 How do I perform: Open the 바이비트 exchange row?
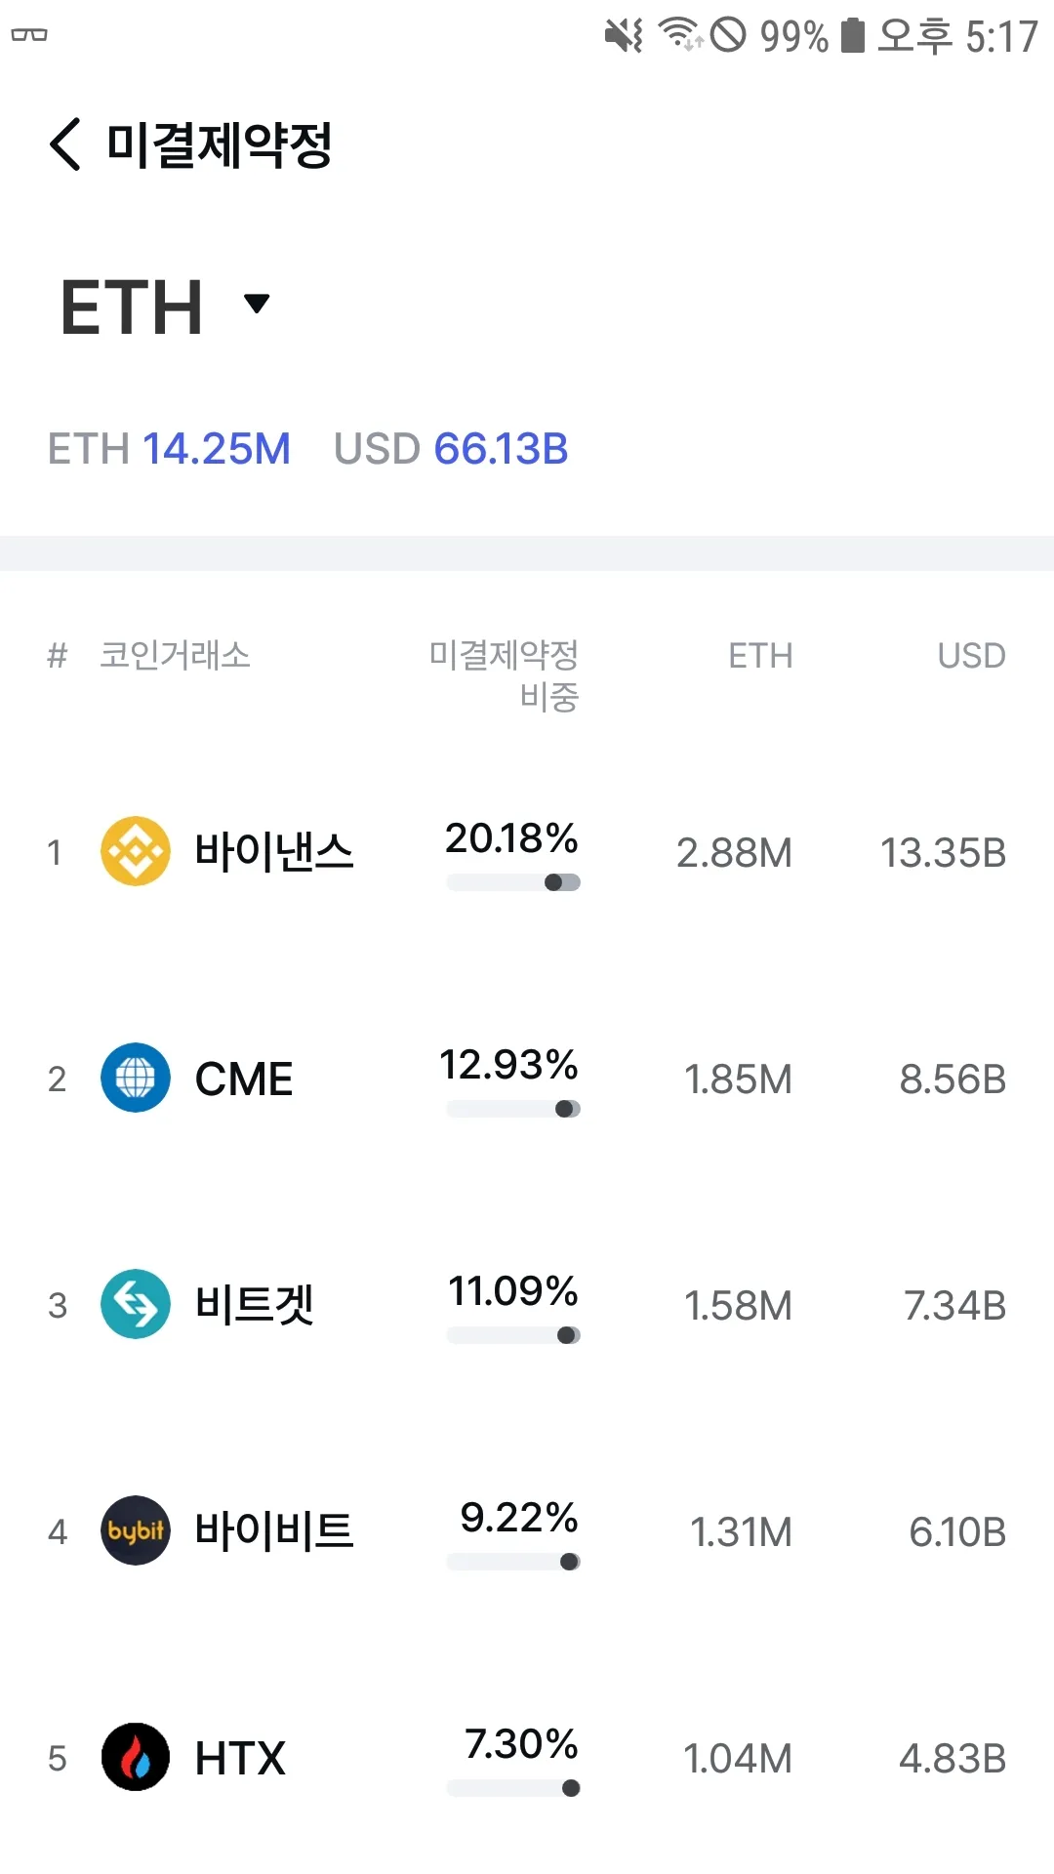(x=273, y=1530)
